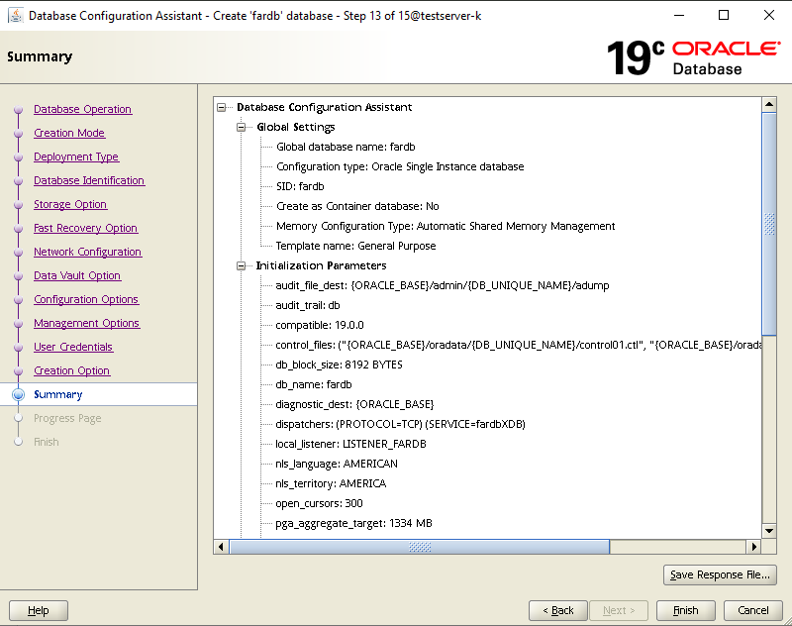Open the Configuration Options step
792x626 pixels.
point(86,299)
